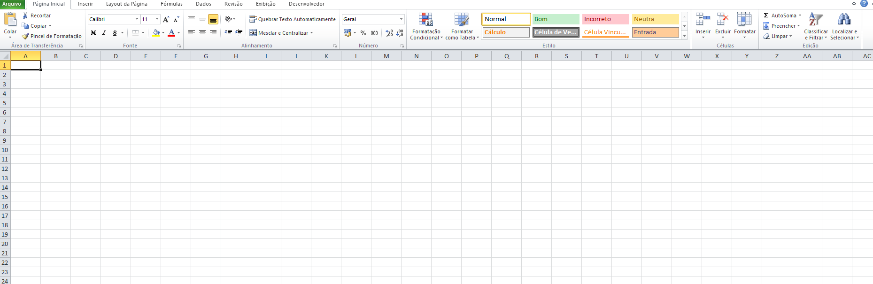Click the Localizar e Selecionar binoculars

pyautogui.click(x=844, y=26)
